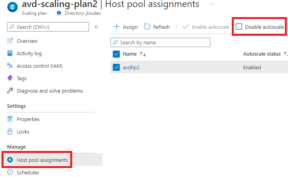Click the purple Tags icon
288x177 pixels.
click(10, 78)
